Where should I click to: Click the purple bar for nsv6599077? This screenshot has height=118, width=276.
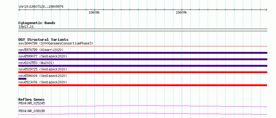[143, 59]
